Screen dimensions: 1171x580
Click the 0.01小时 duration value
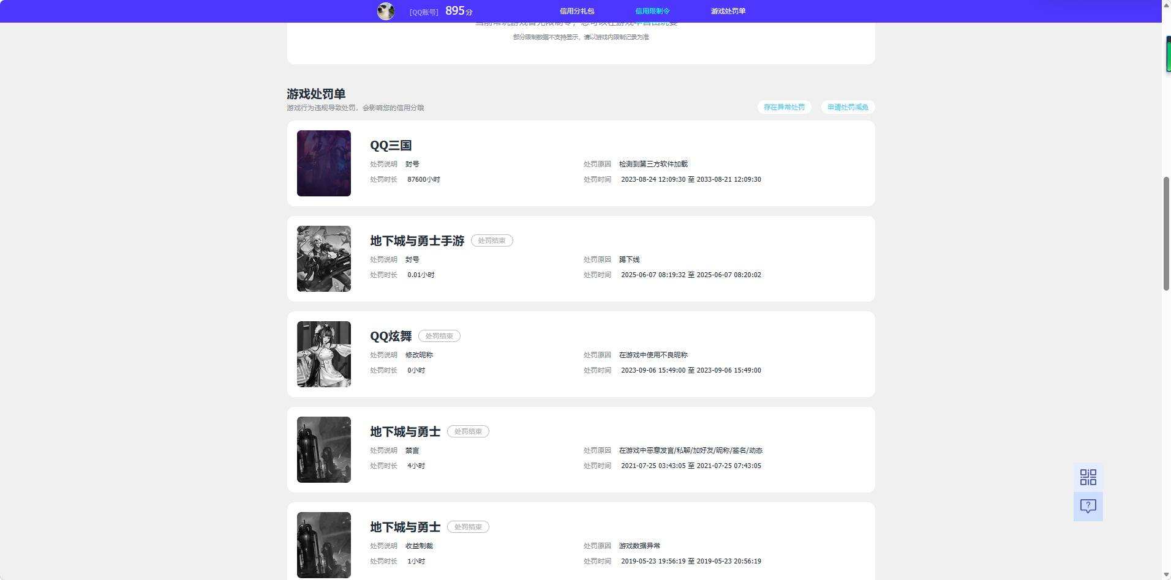coord(421,275)
